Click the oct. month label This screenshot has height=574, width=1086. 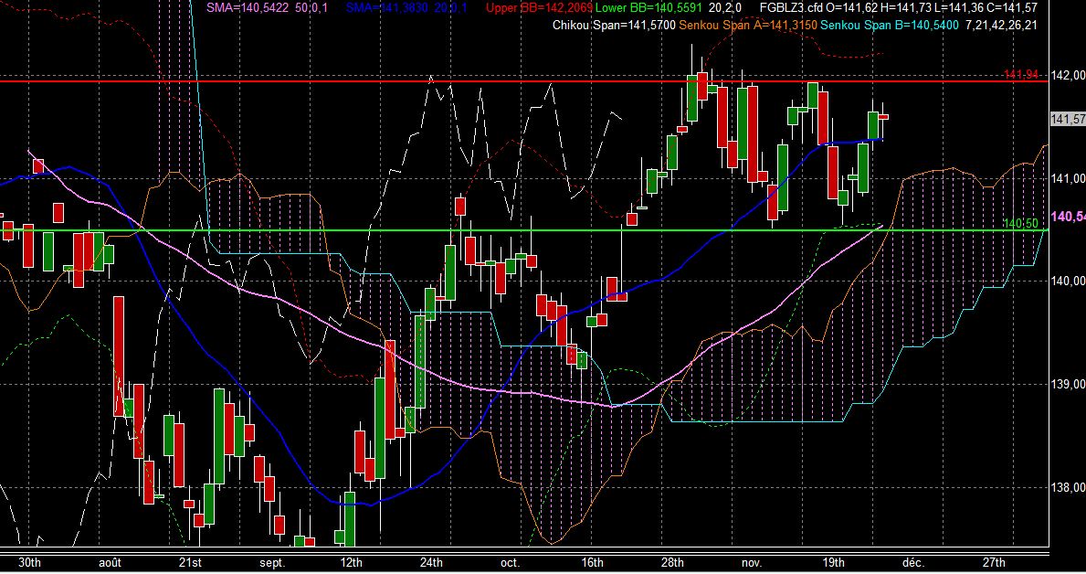point(510,562)
